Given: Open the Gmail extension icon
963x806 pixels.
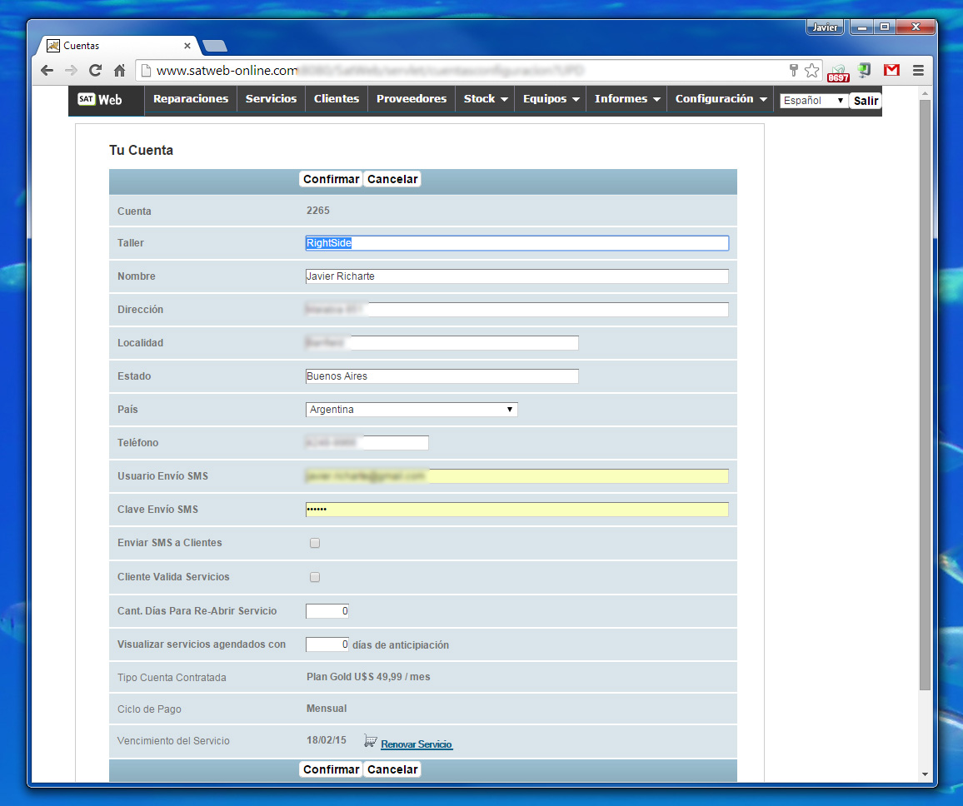Looking at the screenshot, I should point(891,70).
